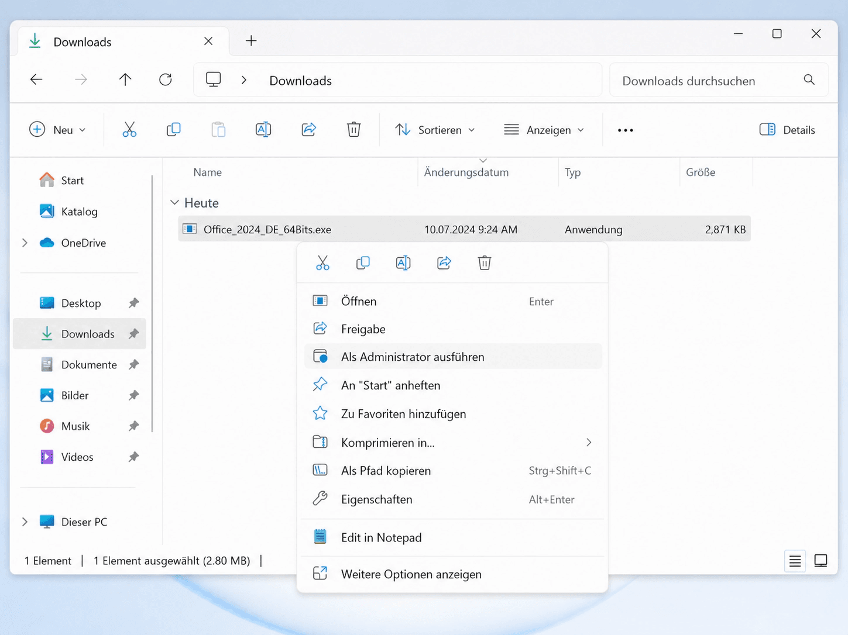Click the Refresh icon next to the address bar
Image resolution: width=848 pixels, height=635 pixels.
coord(166,80)
